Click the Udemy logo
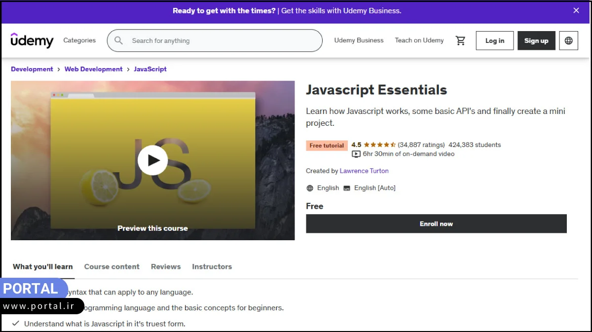Screen dimensions: 592x332 pos(32,40)
